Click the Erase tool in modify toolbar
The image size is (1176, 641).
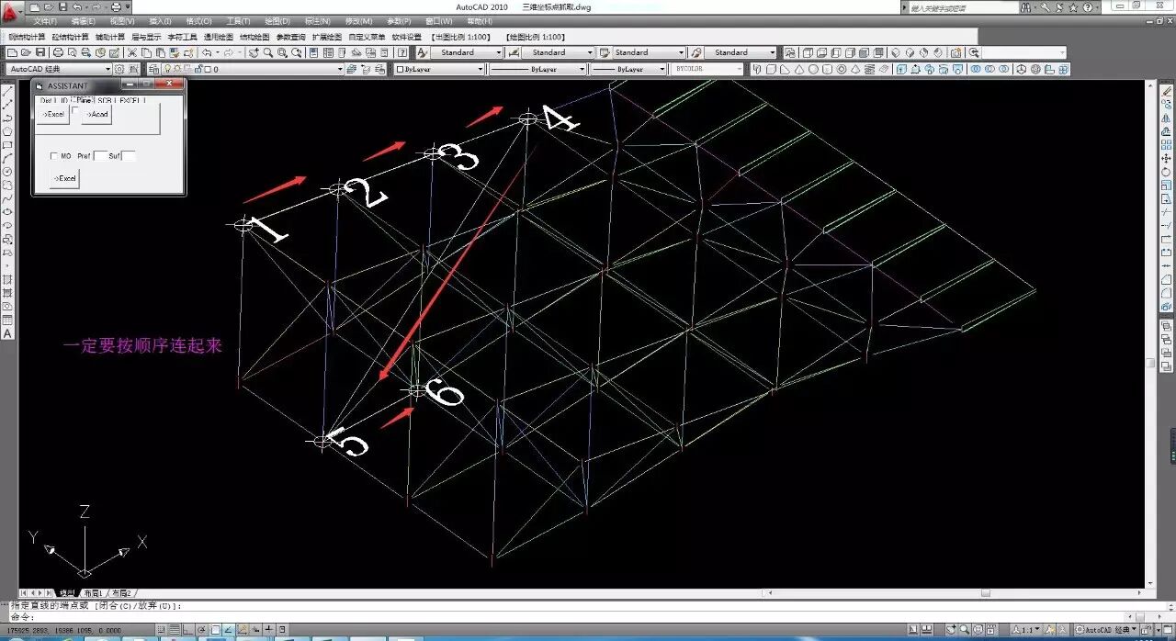tap(1167, 93)
